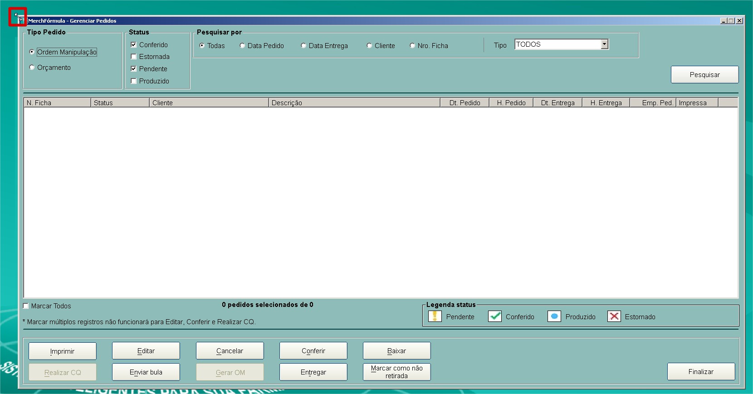
Task: Click the Dt. Pedido column header
Action: (x=465, y=103)
